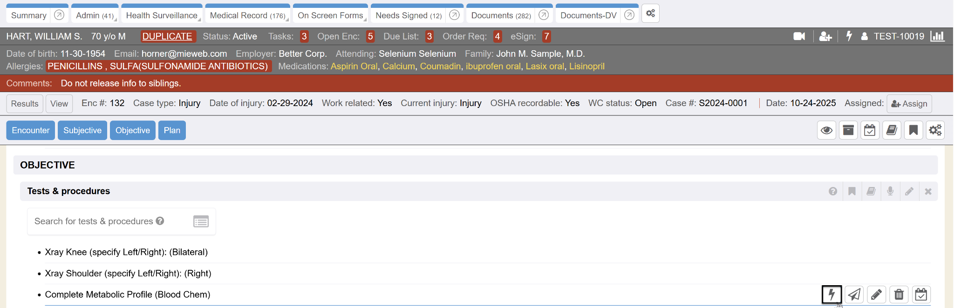Click the paper plane send icon for Complete Metabolic Profile
Viewport: 954px width, 308px height.
[x=854, y=295]
